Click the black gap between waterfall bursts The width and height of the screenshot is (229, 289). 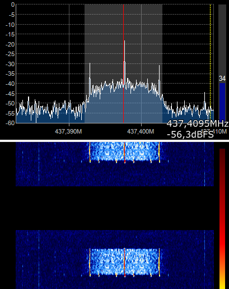[115, 208]
